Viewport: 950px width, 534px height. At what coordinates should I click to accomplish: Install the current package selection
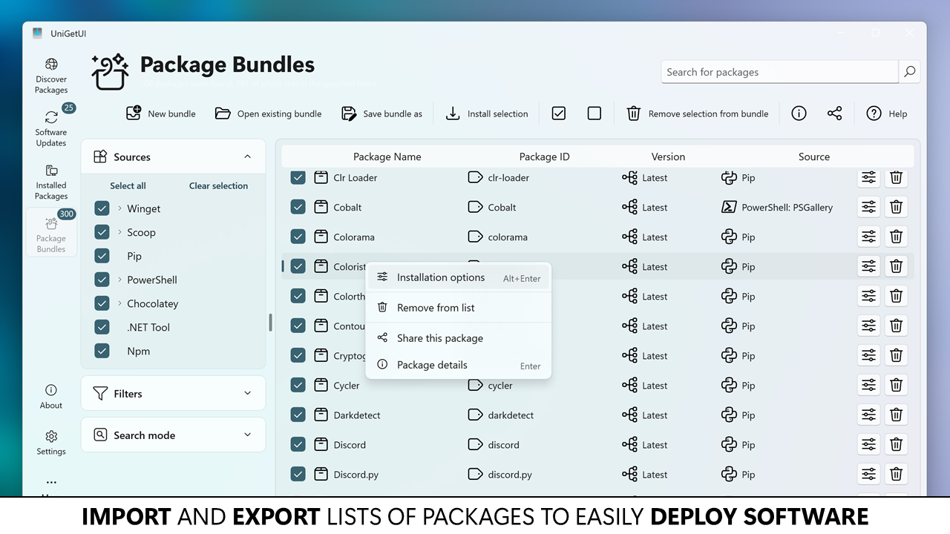pos(487,113)
